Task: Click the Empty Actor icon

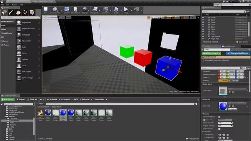Action: 19,23
